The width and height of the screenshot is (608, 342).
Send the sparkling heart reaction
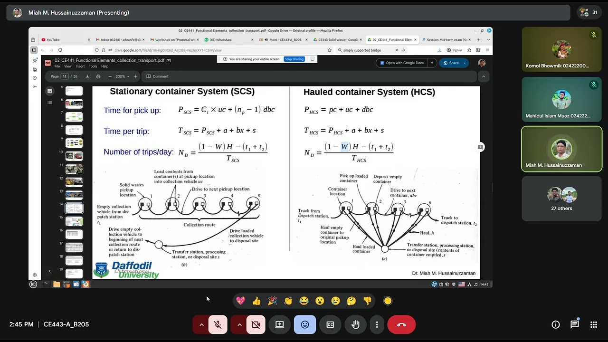coord(240,301)
